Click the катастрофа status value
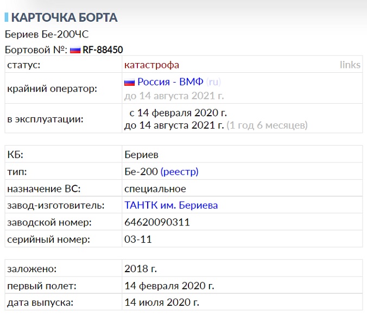 coord(151,65)
